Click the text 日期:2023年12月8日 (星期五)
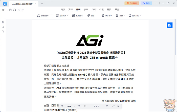The width and height of the screenshot is (177, 112). click(x=60, y=110)
